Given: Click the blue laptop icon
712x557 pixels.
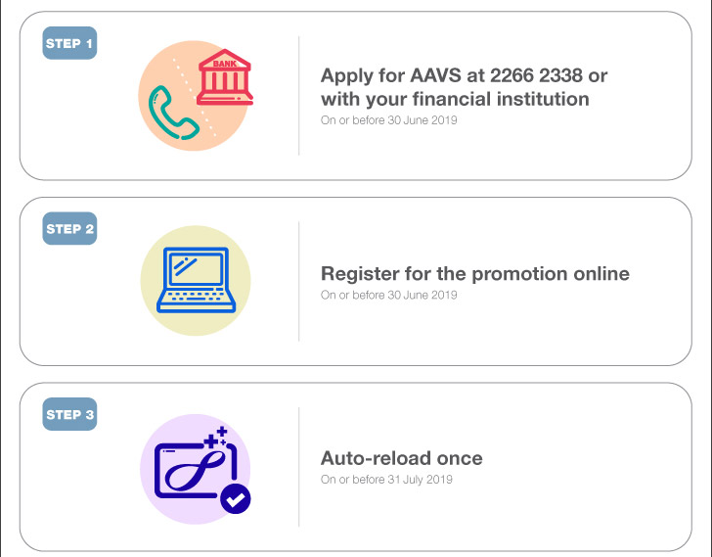Looking at the screenshot, I should pyautogui.click(x=197, y=280).
